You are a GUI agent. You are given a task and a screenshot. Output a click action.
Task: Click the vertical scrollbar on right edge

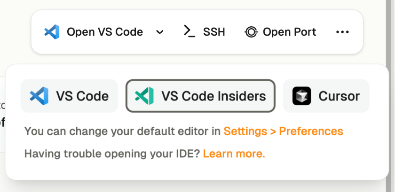coord(389,96)
